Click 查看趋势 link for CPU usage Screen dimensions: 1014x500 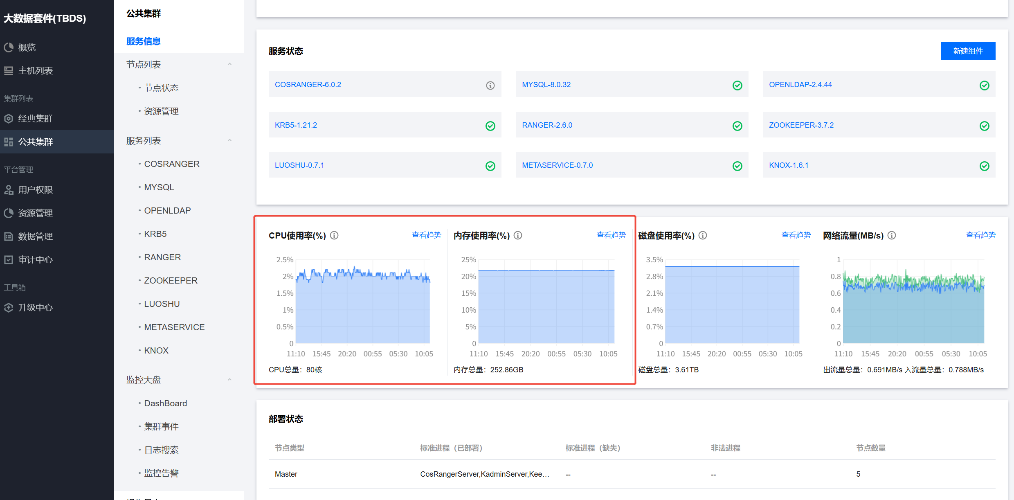point(426,235)
